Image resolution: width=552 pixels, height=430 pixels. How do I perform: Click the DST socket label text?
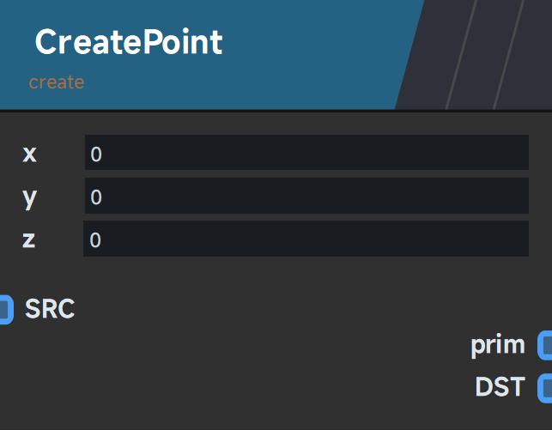click(500, 387)
